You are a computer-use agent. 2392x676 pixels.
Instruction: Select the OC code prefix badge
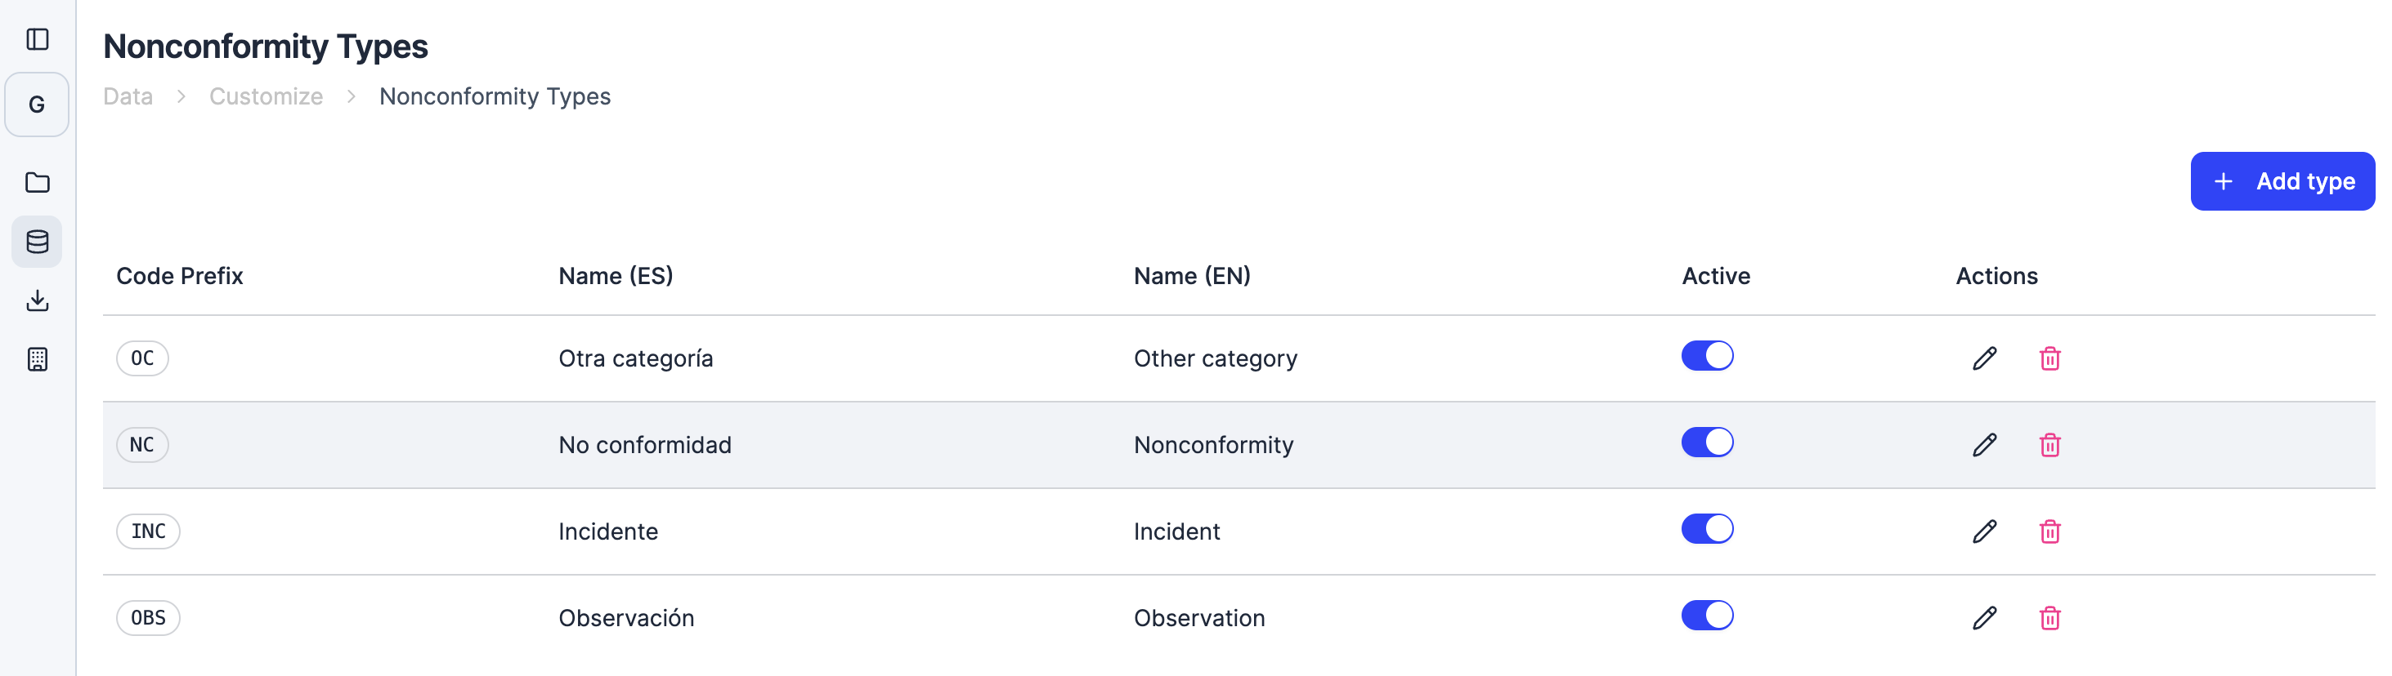pos(142,358)
